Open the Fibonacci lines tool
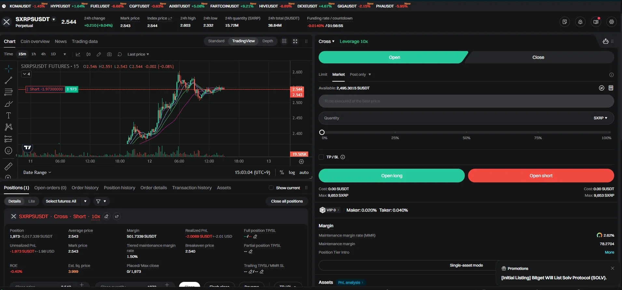Viewport: 622px width, 290px height. point(8,92)
